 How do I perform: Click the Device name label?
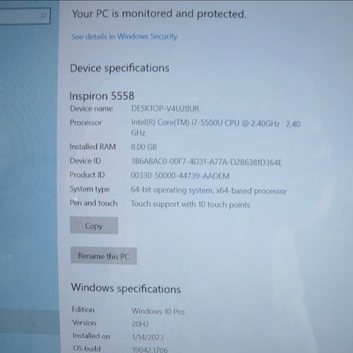tap(91, 108)
